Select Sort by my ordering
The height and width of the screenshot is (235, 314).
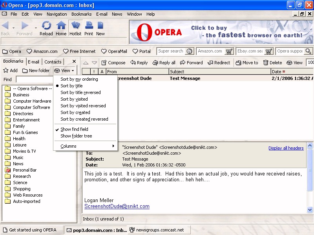click(x=86, y=79)
